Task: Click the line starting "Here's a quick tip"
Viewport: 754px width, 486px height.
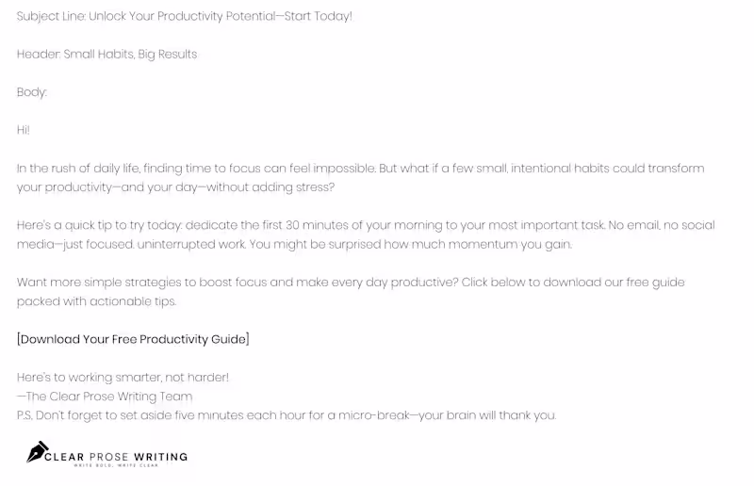Action: pyautogui.click(x=366, y=225)
